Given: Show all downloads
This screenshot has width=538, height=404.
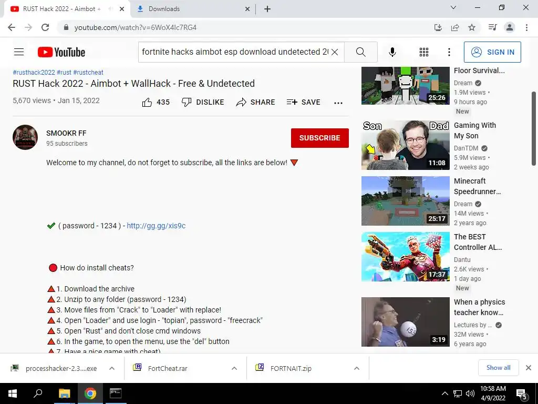Looking at the screenshot, I should (x=498, y=368).
